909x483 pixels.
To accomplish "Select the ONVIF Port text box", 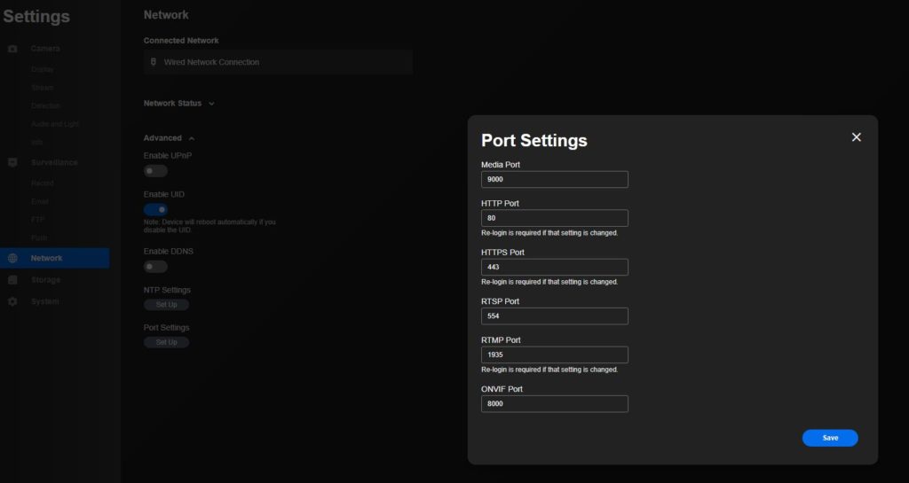I will pyautogui.click(x=554, y=404).
